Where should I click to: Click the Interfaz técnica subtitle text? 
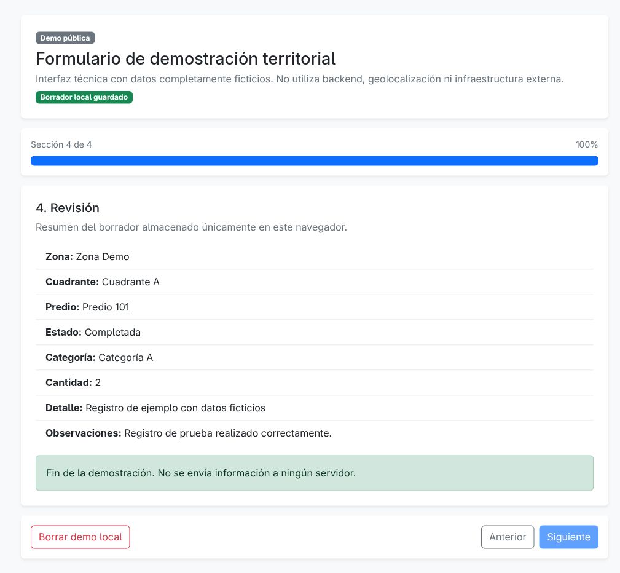300,79
